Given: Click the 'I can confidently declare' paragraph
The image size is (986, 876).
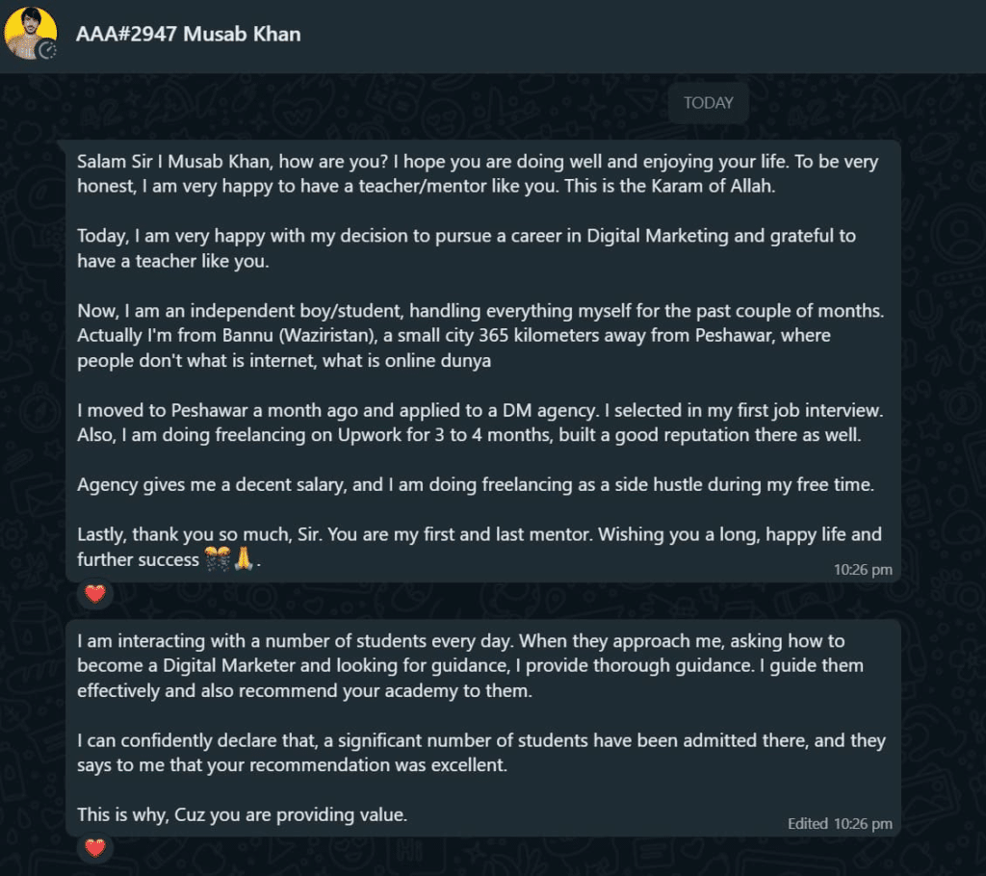Looking at the screenshot, I should (x=481, y=753).
